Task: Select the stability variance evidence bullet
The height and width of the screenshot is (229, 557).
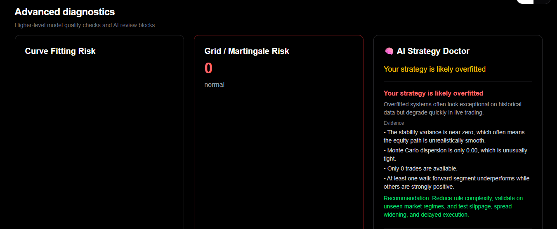Action: point(454,136)
